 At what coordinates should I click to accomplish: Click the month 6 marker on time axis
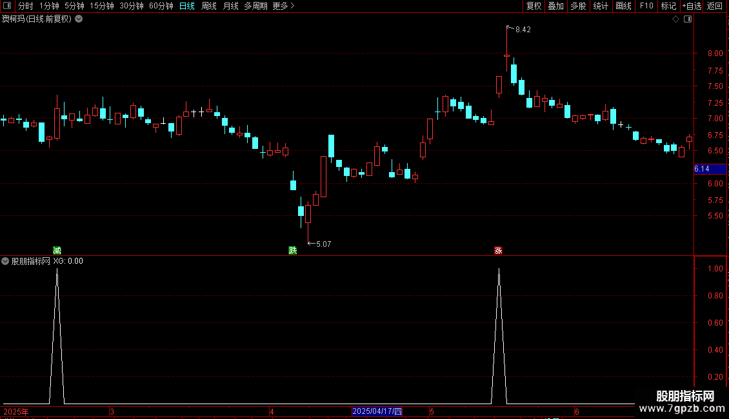pos(577,411)
